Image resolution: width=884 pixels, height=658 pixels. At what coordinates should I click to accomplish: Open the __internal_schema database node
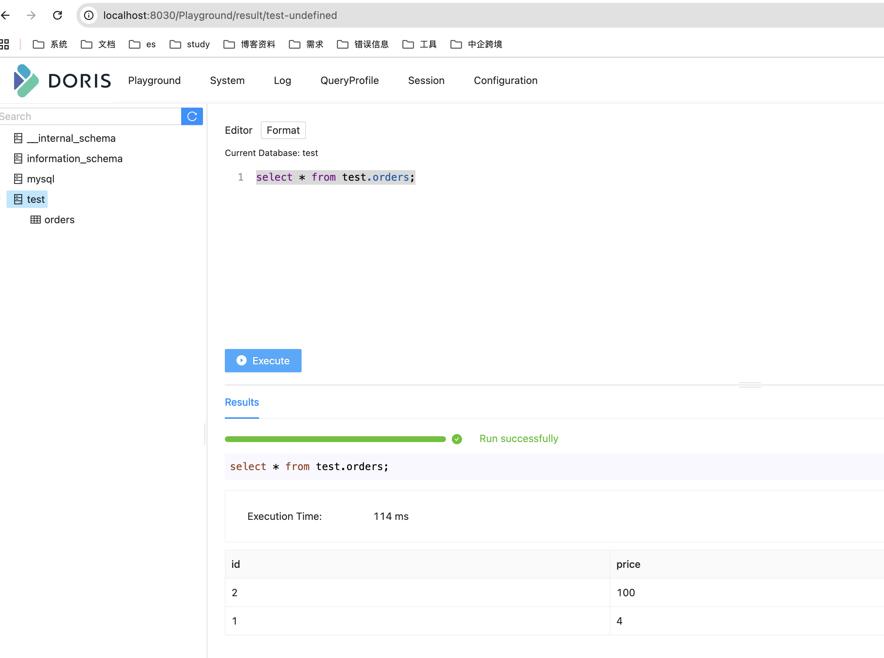click(x=71, y=138)
